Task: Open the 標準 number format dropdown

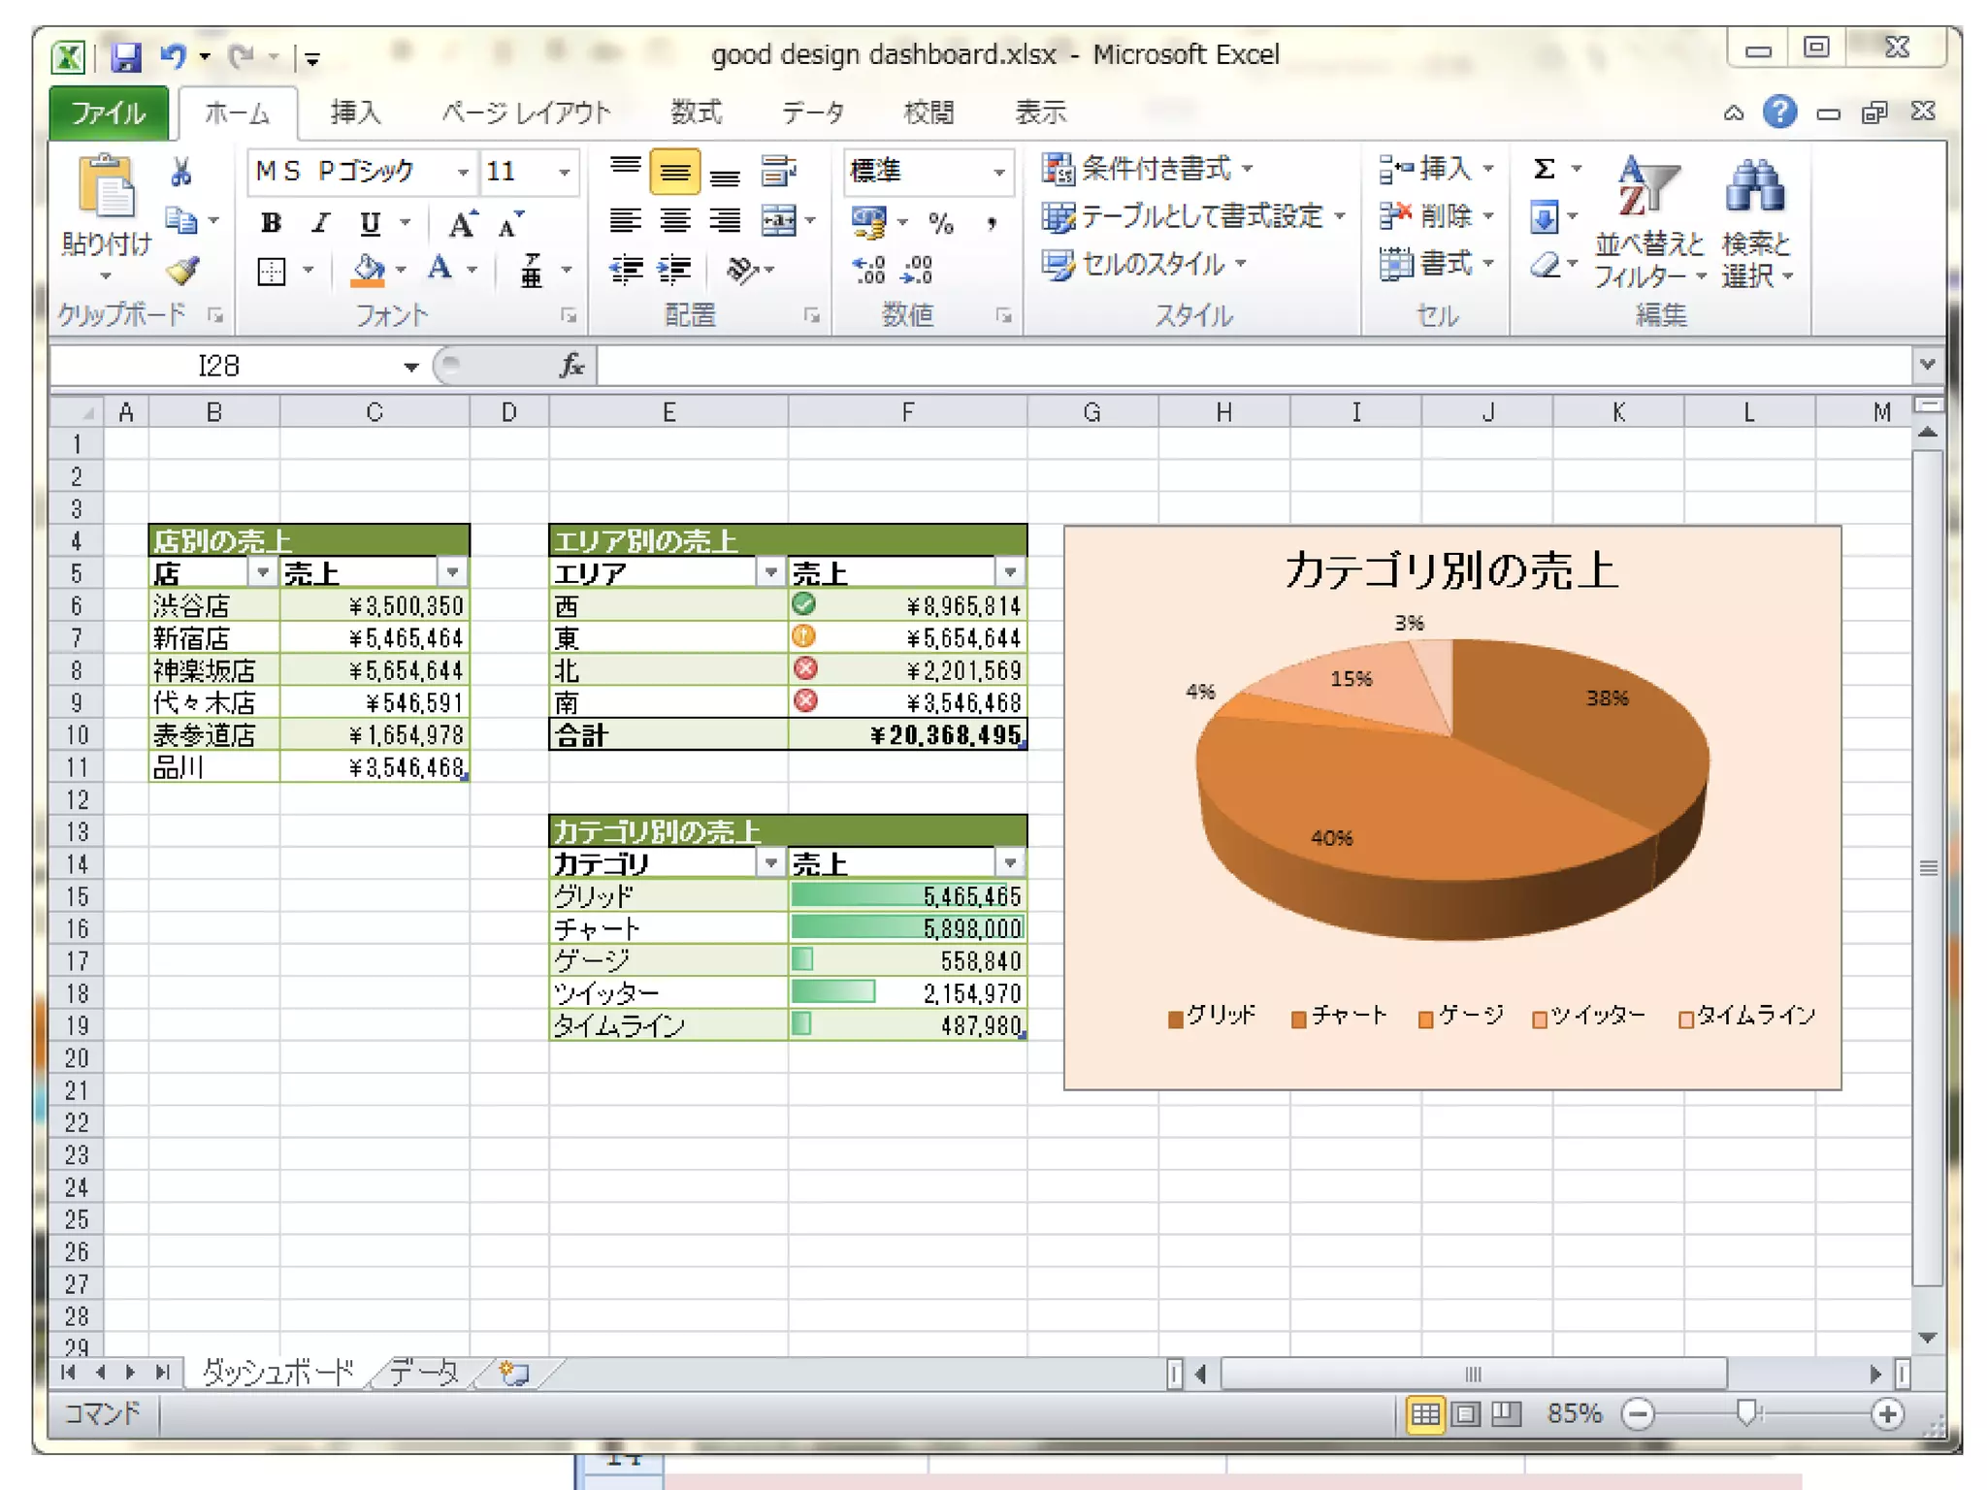Action: coord(998,173)
